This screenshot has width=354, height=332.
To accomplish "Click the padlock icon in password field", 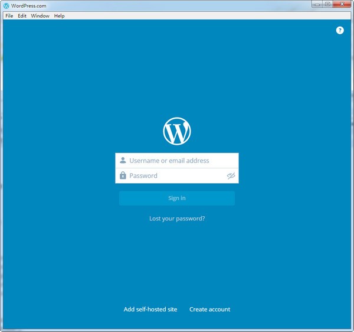I will (x=123, y=175).
